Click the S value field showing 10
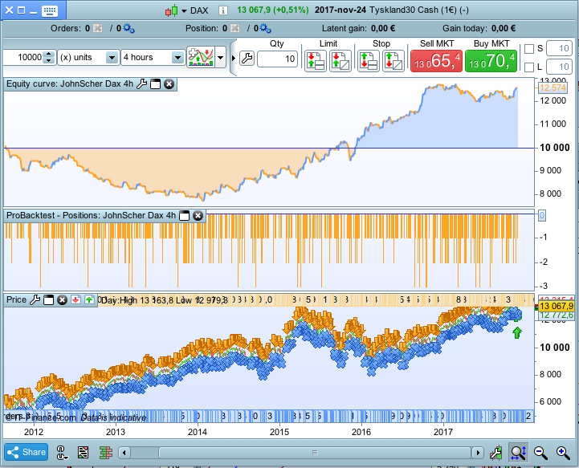 559,48
